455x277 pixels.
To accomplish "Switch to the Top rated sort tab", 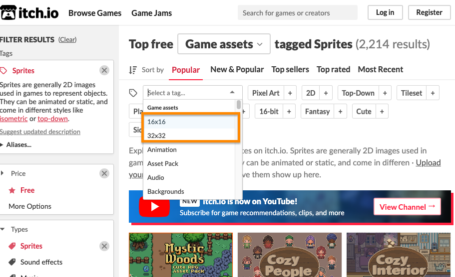I will (x=333, y=70).
